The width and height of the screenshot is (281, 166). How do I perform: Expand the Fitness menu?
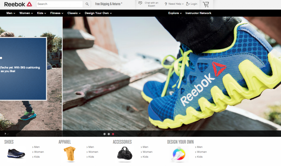coord(57,13)
